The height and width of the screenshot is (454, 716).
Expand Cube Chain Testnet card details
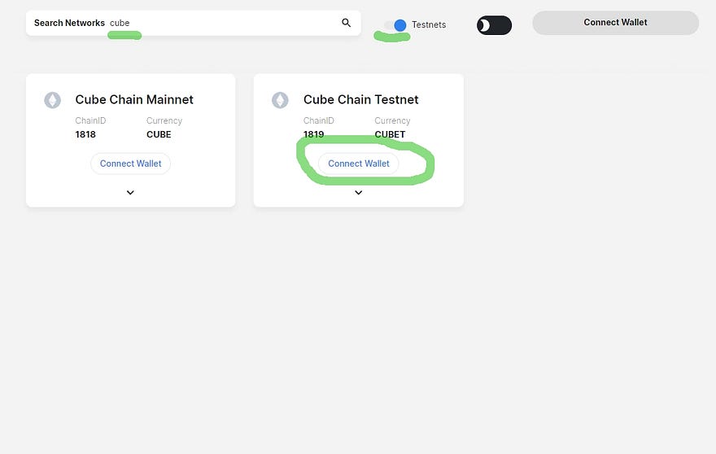(359, 193)
